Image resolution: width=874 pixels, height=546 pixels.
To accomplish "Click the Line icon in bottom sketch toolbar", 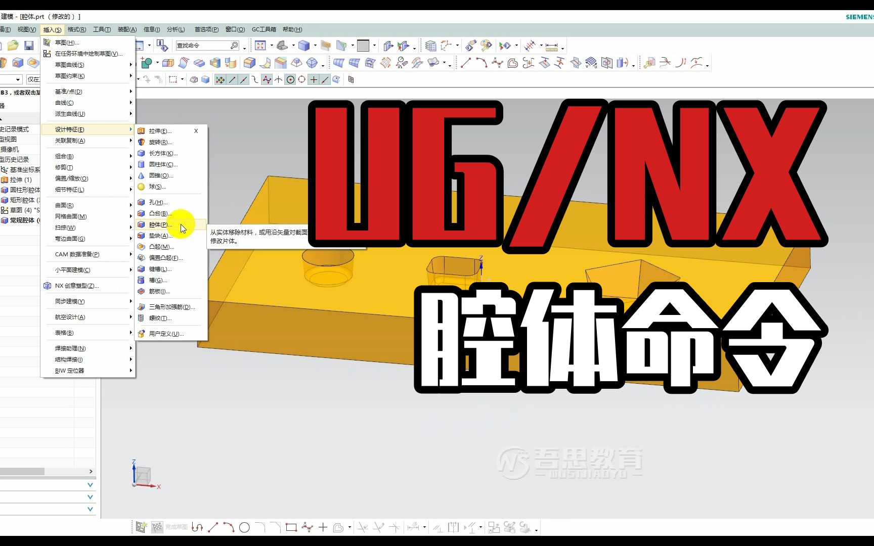I will click(213, 527).
